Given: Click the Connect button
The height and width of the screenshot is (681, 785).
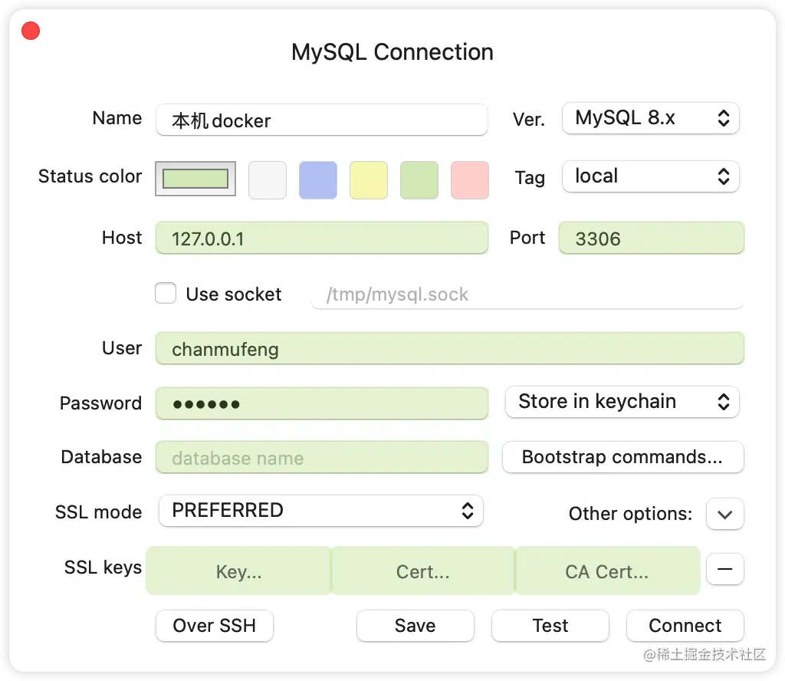Looking at the screenshot, I should (x=685, y=626).
